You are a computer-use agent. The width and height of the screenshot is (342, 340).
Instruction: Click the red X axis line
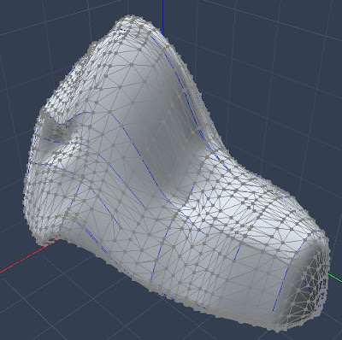point(29,255)
